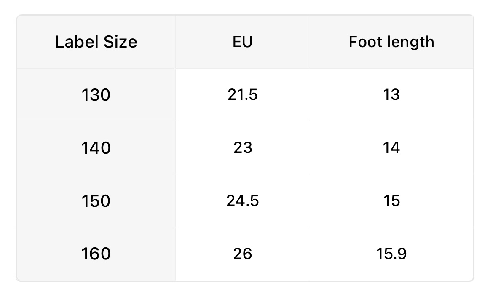Click the EU value 23

click(242, 148)
